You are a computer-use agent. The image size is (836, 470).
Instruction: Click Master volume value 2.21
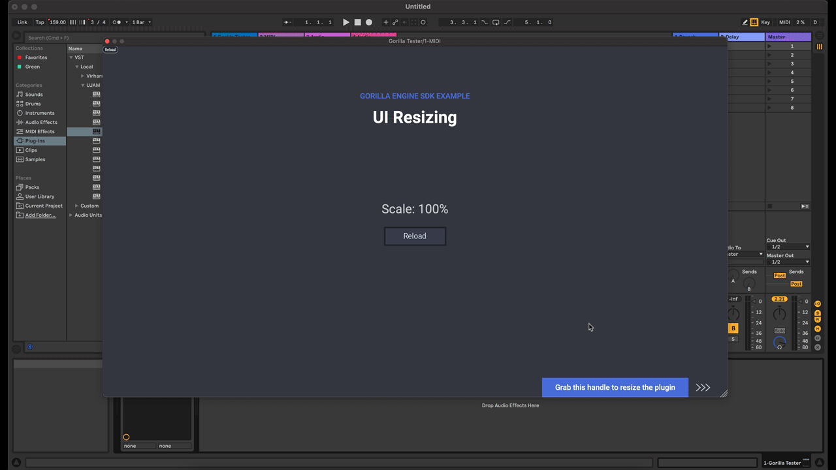pyautogui.click(x=779, y=299)
